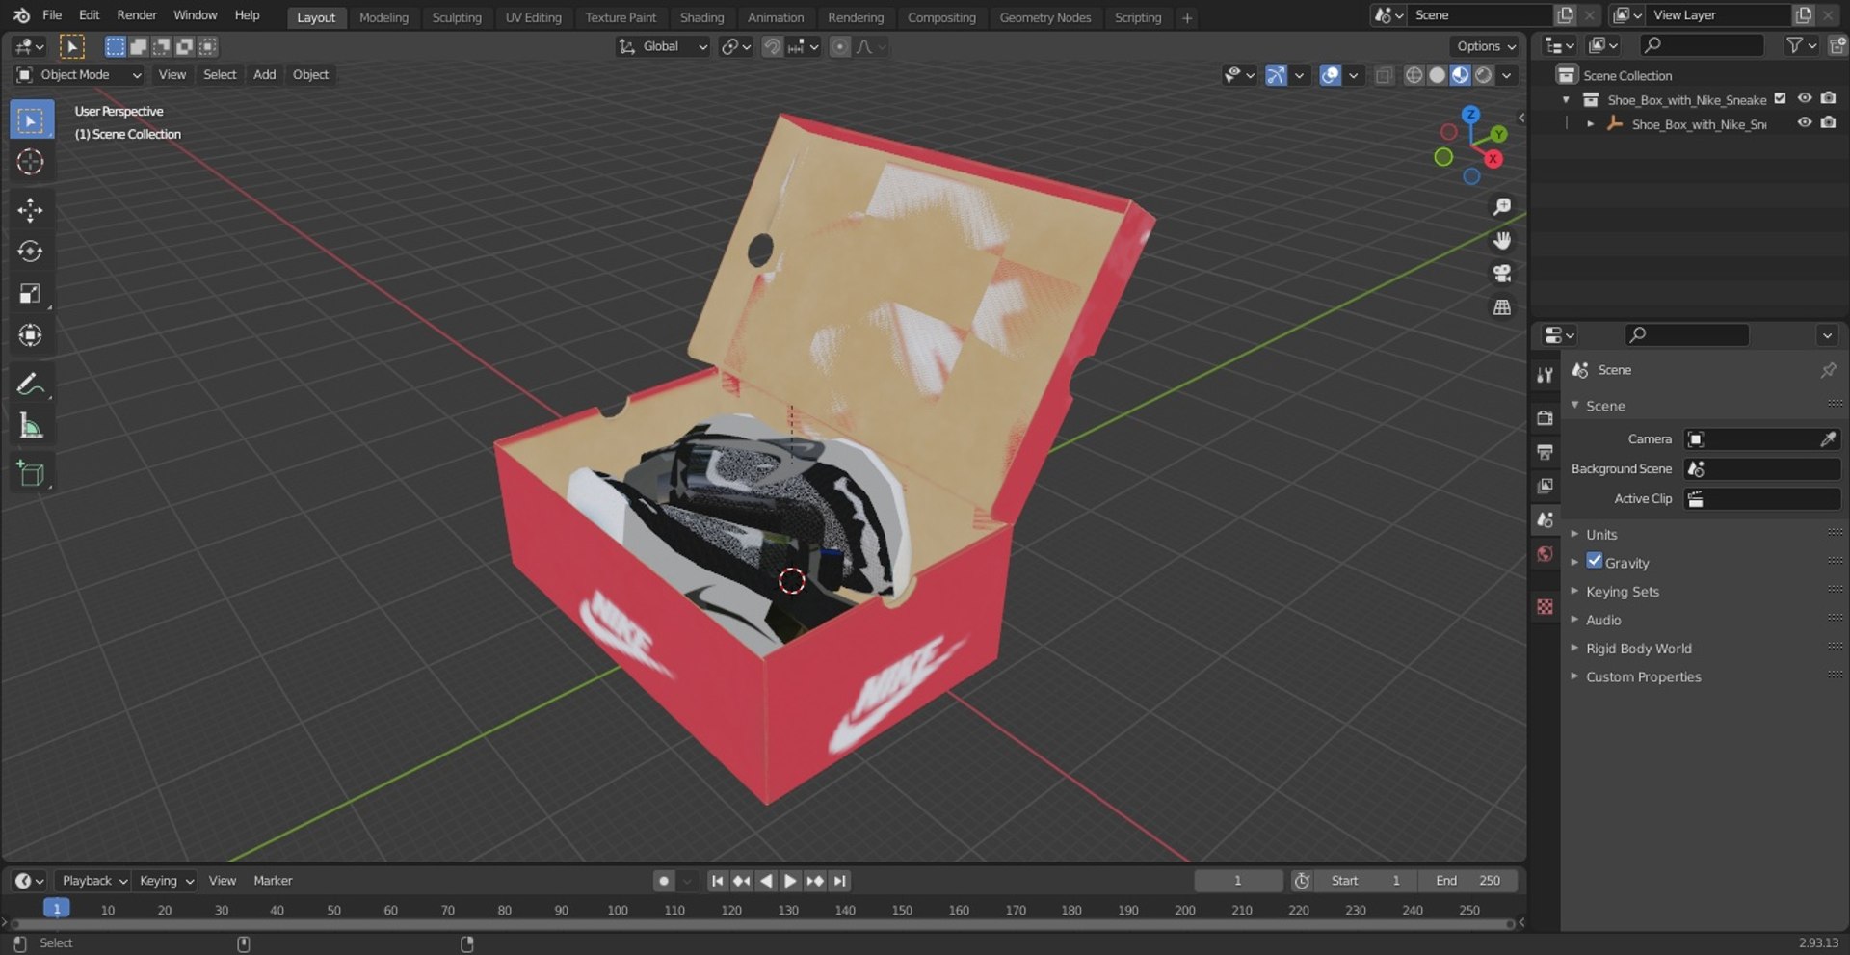Open the Keying popover
The image size is (1850, 955).
(166, 881)
